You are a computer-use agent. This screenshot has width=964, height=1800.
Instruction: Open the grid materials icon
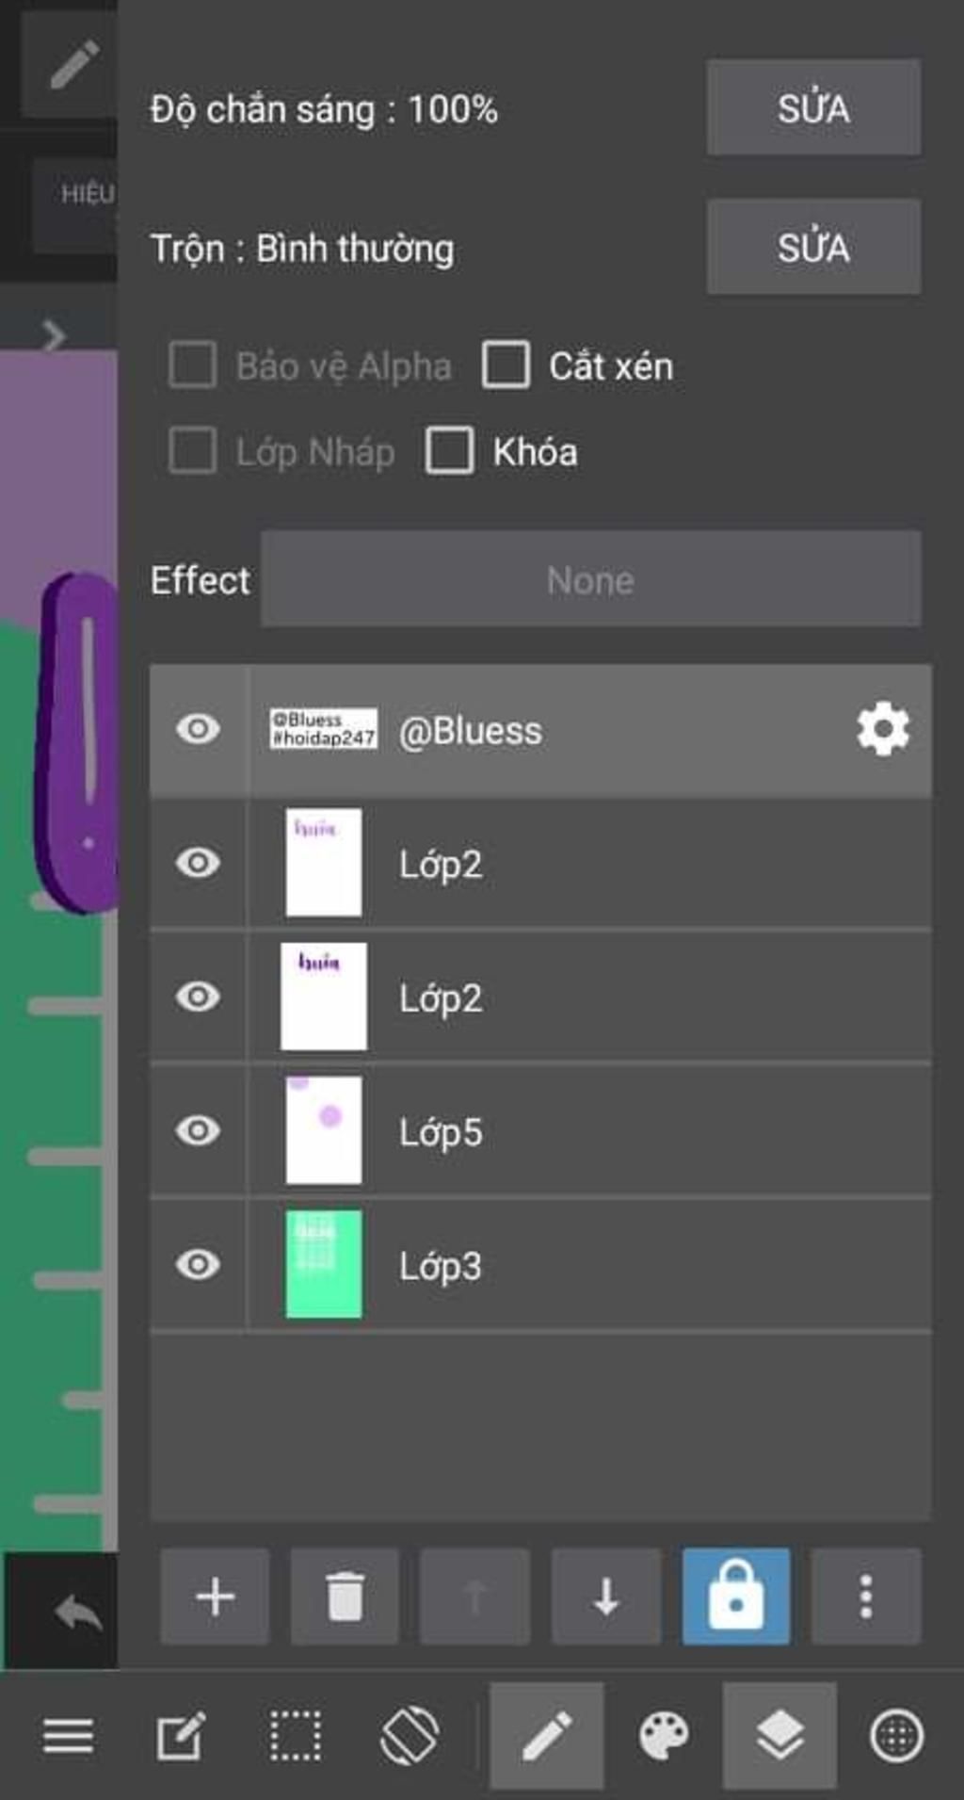point(896,1736)
